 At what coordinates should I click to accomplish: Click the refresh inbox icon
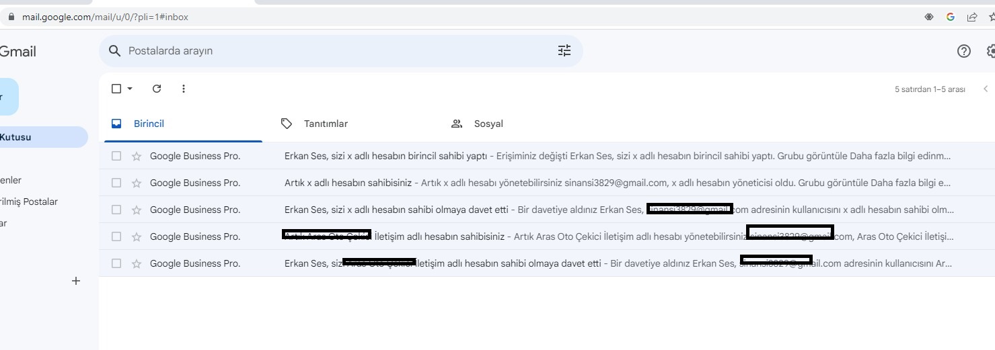click(157, 89)
